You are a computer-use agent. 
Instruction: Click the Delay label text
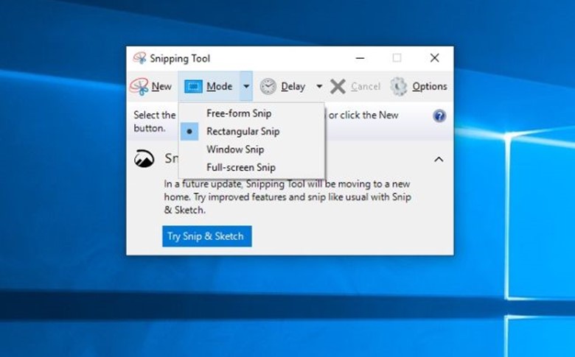(x=293, y=87)
